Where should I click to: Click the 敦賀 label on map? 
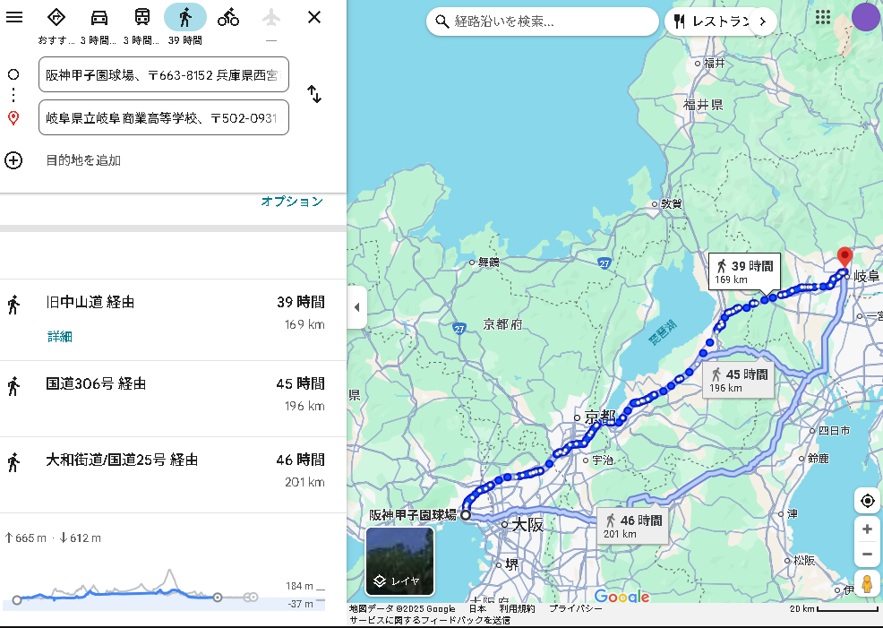[x=672, y=203]
